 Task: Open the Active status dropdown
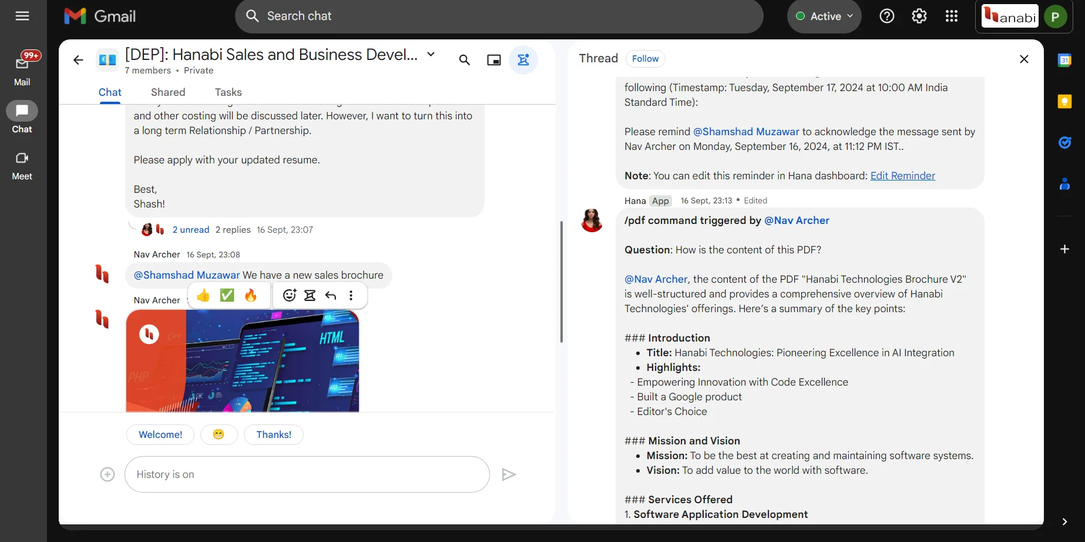(824, 16)
